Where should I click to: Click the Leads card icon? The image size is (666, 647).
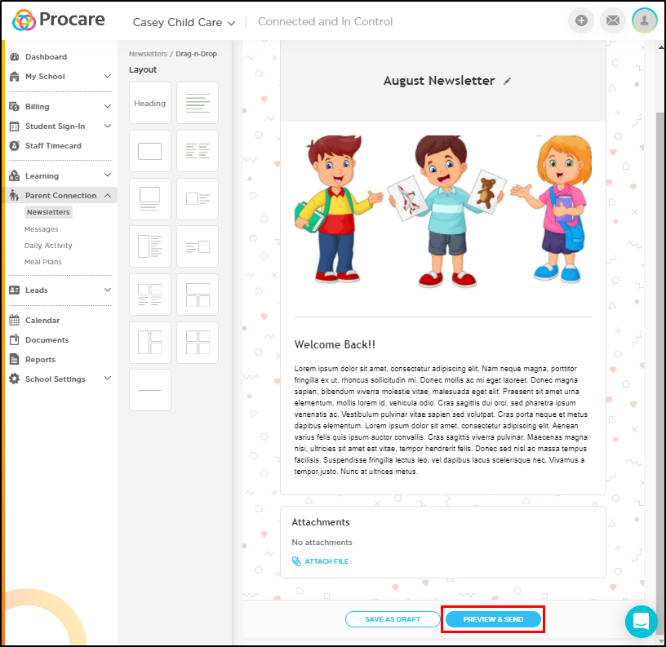click(x=15, y=290)
